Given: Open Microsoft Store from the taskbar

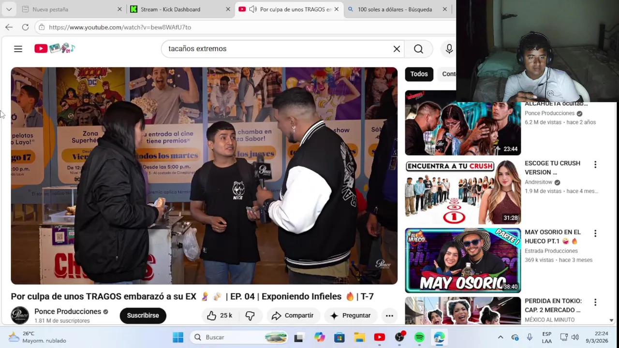Looking at the screenshot, I should point(339,337).
